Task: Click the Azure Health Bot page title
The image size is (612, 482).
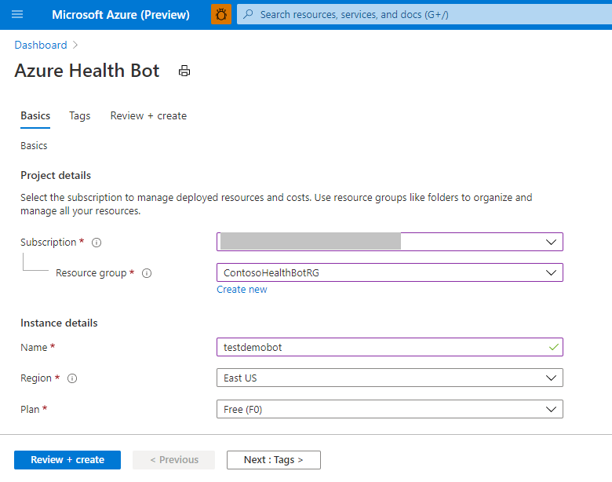Action: (x=87, y=71)
